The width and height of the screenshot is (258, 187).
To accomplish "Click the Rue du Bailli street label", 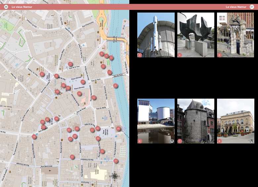I will coord(101,108).
